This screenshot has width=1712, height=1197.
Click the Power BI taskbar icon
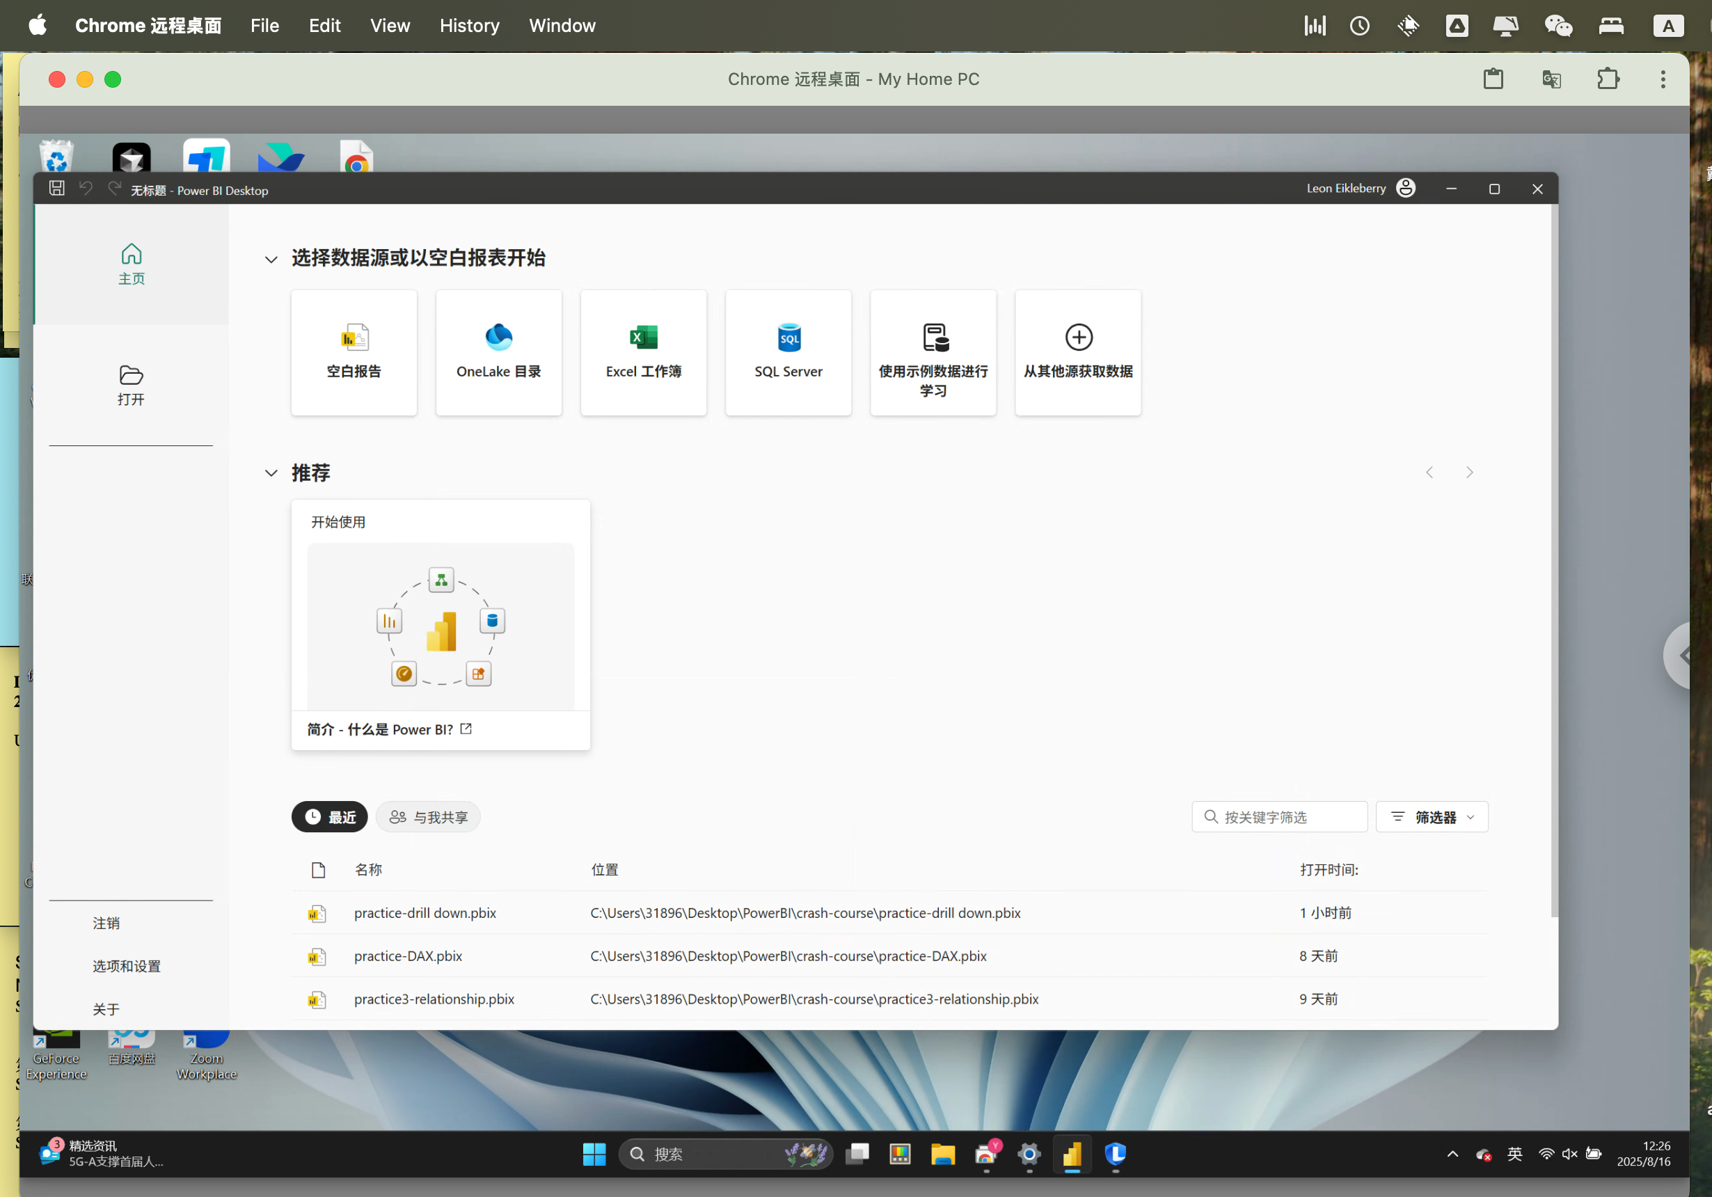coord(1072,1155)
